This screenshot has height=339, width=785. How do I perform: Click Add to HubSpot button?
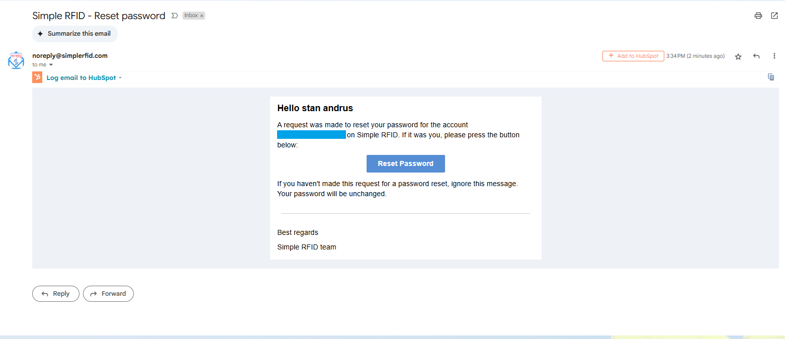tap(633, 56)
